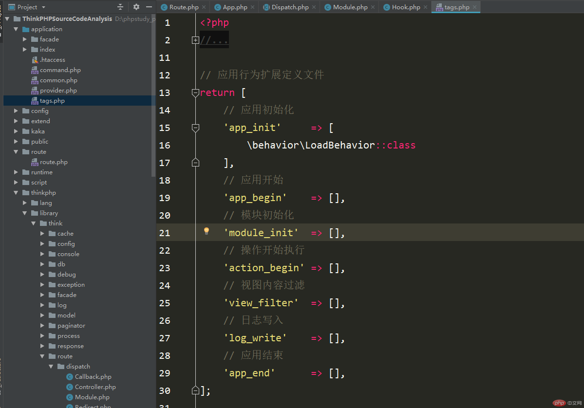Viewport: 584px width, 408px height.
Task: Close the Route.php tab
Action: tap(204, 7)
